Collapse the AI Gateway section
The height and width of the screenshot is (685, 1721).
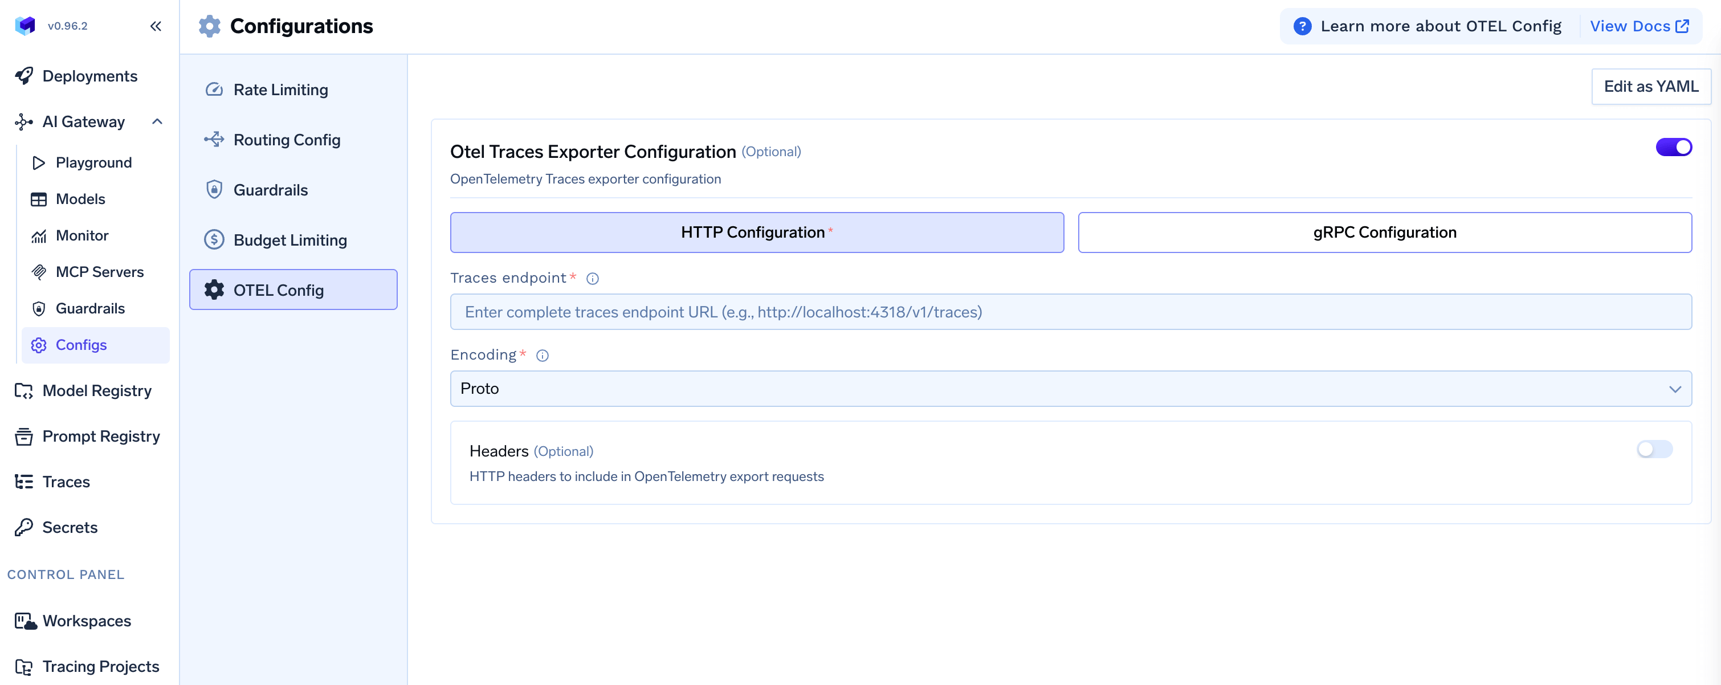tap(157, 121)
